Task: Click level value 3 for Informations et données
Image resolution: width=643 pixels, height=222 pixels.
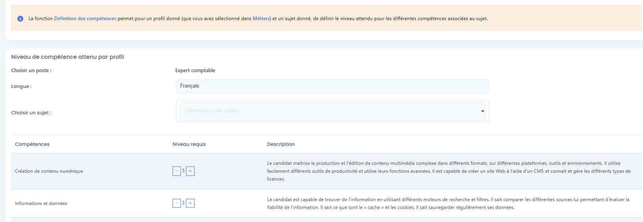Action: (183, 203)
